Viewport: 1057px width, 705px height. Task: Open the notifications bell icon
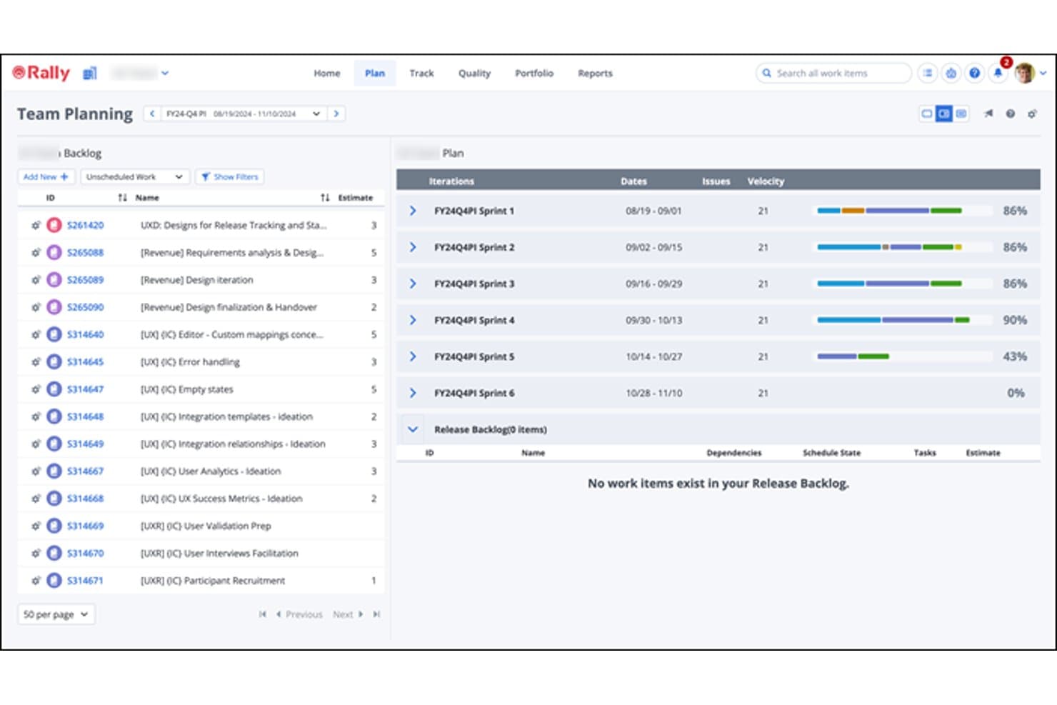click(998, 73)
